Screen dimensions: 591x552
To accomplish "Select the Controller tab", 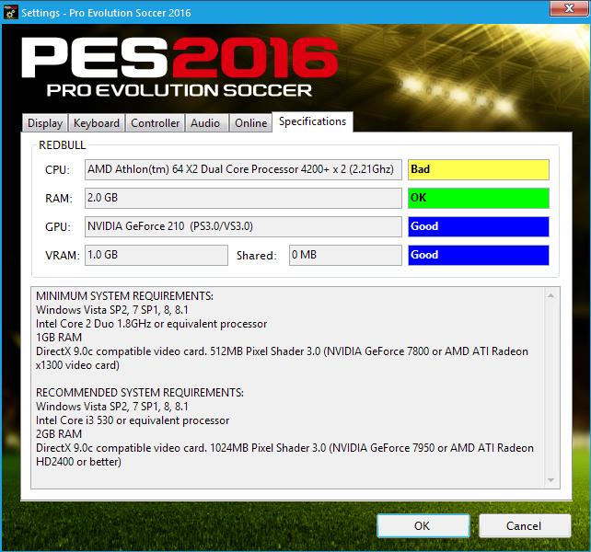I will (155, 123).
